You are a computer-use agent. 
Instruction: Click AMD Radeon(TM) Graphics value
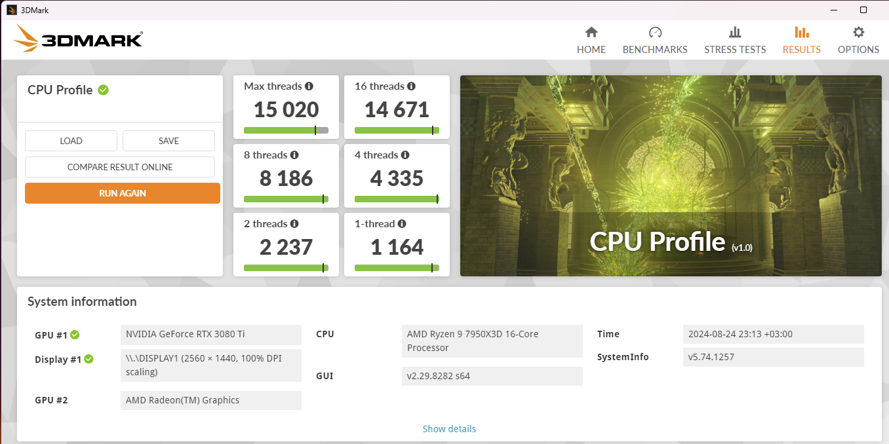tap(211, 400)
